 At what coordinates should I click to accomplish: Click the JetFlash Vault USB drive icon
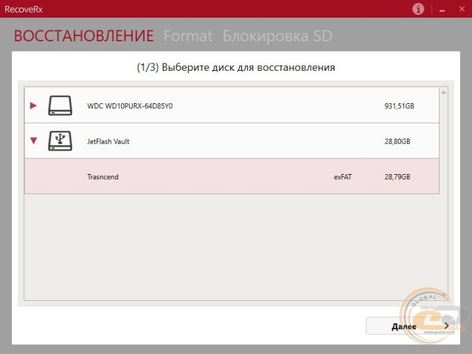point(60,141)
